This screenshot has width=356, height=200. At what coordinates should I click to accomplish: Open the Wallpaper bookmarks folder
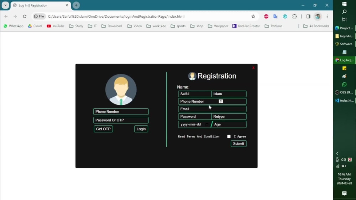218,26
